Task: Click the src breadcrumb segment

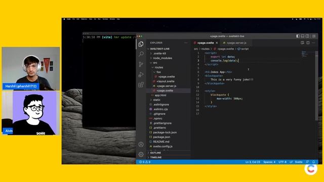Action: (x=196, y=49)
